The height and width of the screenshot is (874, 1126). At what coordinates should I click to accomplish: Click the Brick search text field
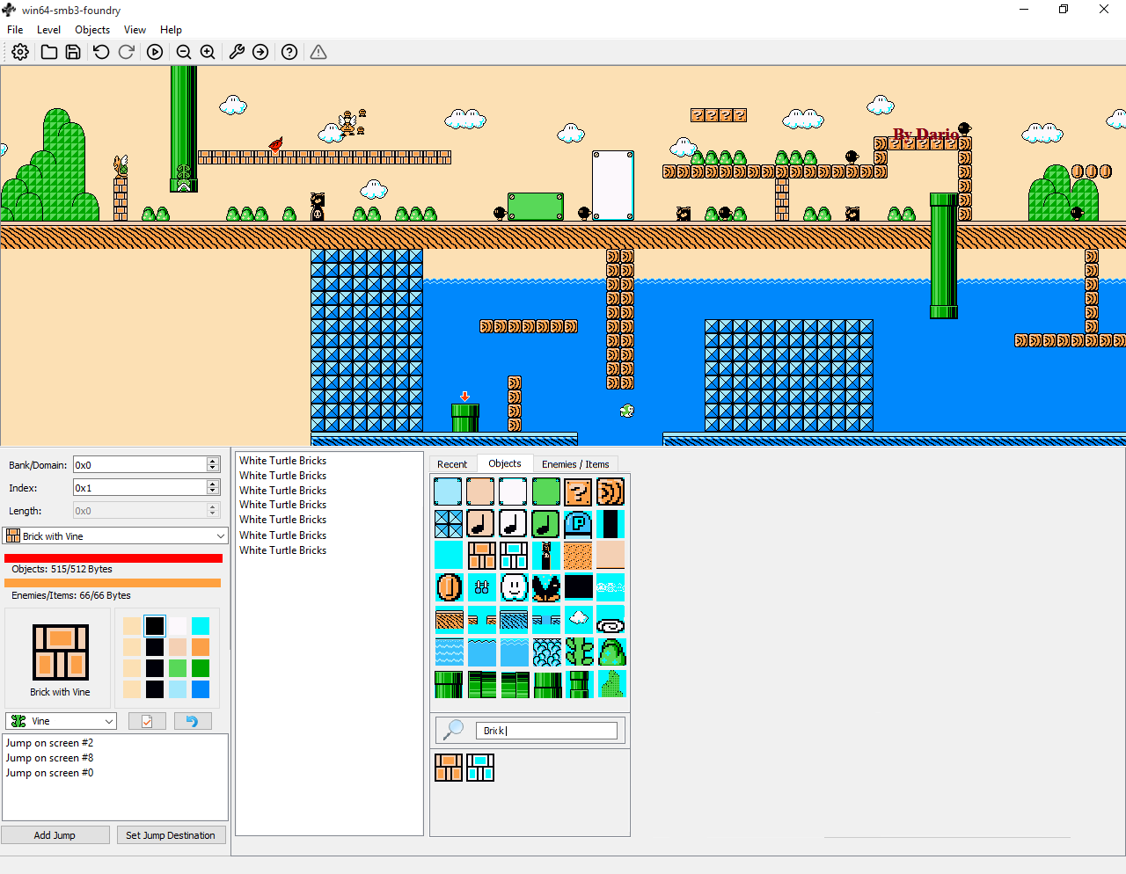pos(546,731)
